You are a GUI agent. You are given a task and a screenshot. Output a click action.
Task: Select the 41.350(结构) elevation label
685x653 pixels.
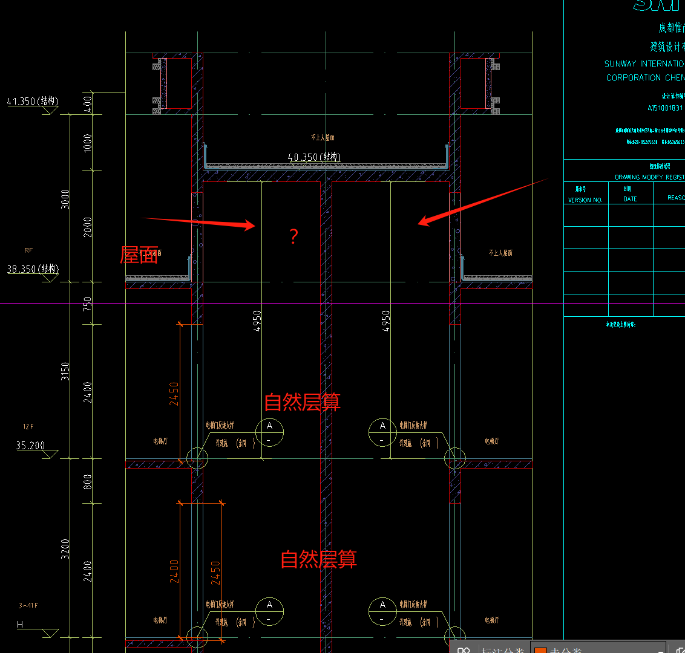click(x=33, y=101)
